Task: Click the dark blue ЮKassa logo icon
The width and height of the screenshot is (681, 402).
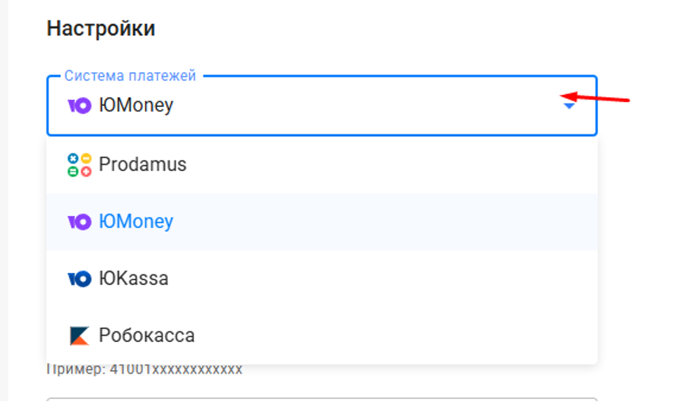Action: (79, 279)
